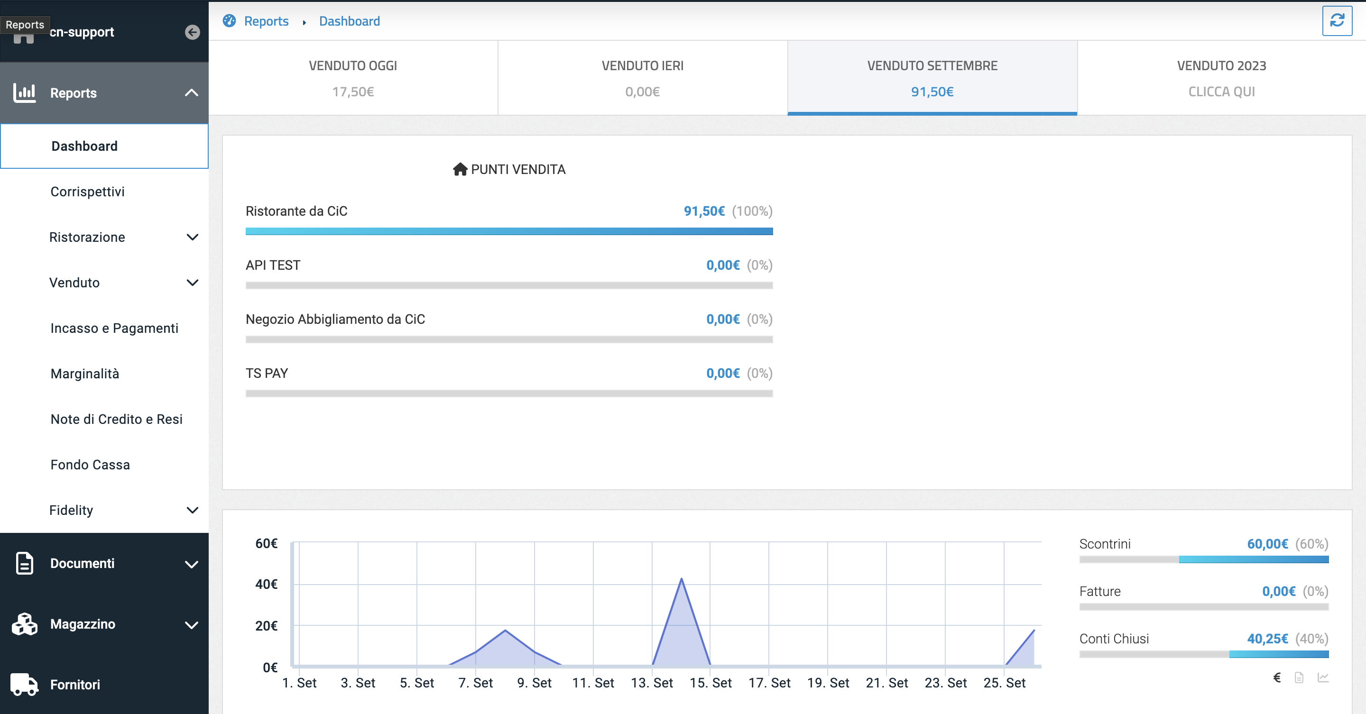The image size is (1366, 714).
Task: Open the Venduto 2023 tab
Action: [1222, 78]
